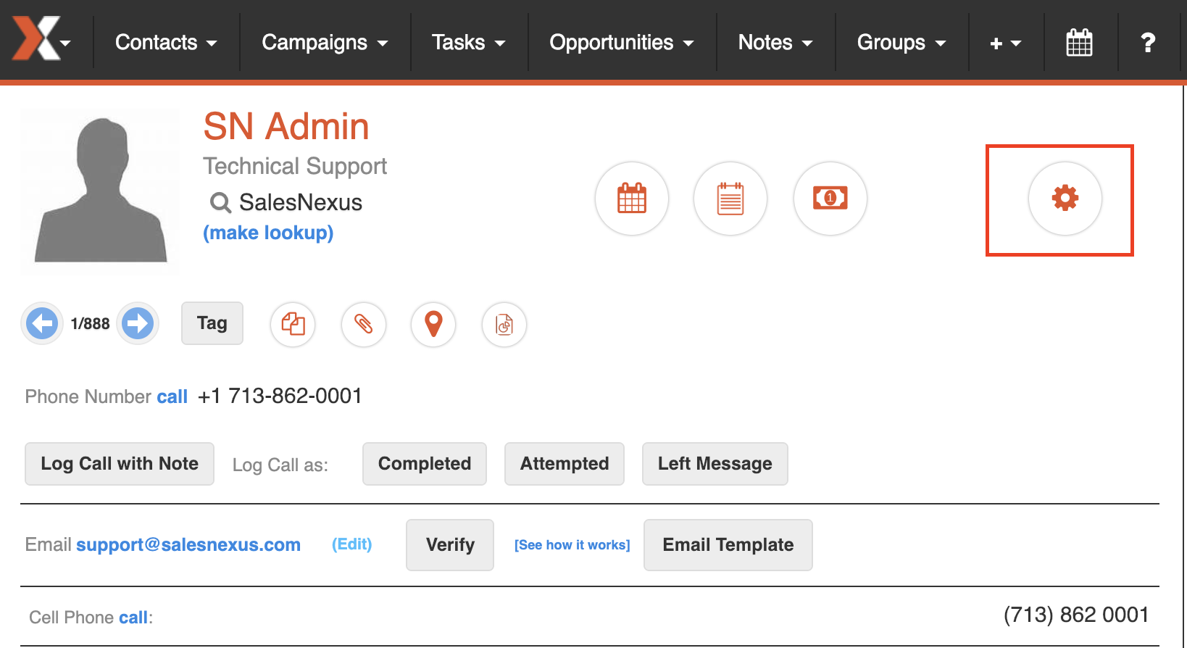Click the document chart report icon
1187x648 pixels.
click(504, 324)
